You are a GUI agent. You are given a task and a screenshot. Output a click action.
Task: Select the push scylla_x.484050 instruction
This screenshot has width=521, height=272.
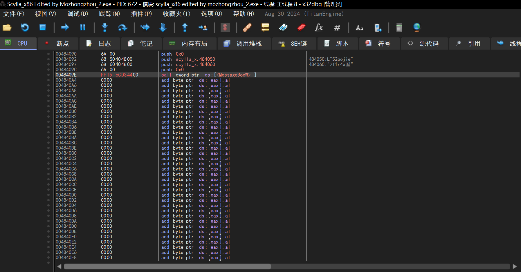tap(188, 59)
